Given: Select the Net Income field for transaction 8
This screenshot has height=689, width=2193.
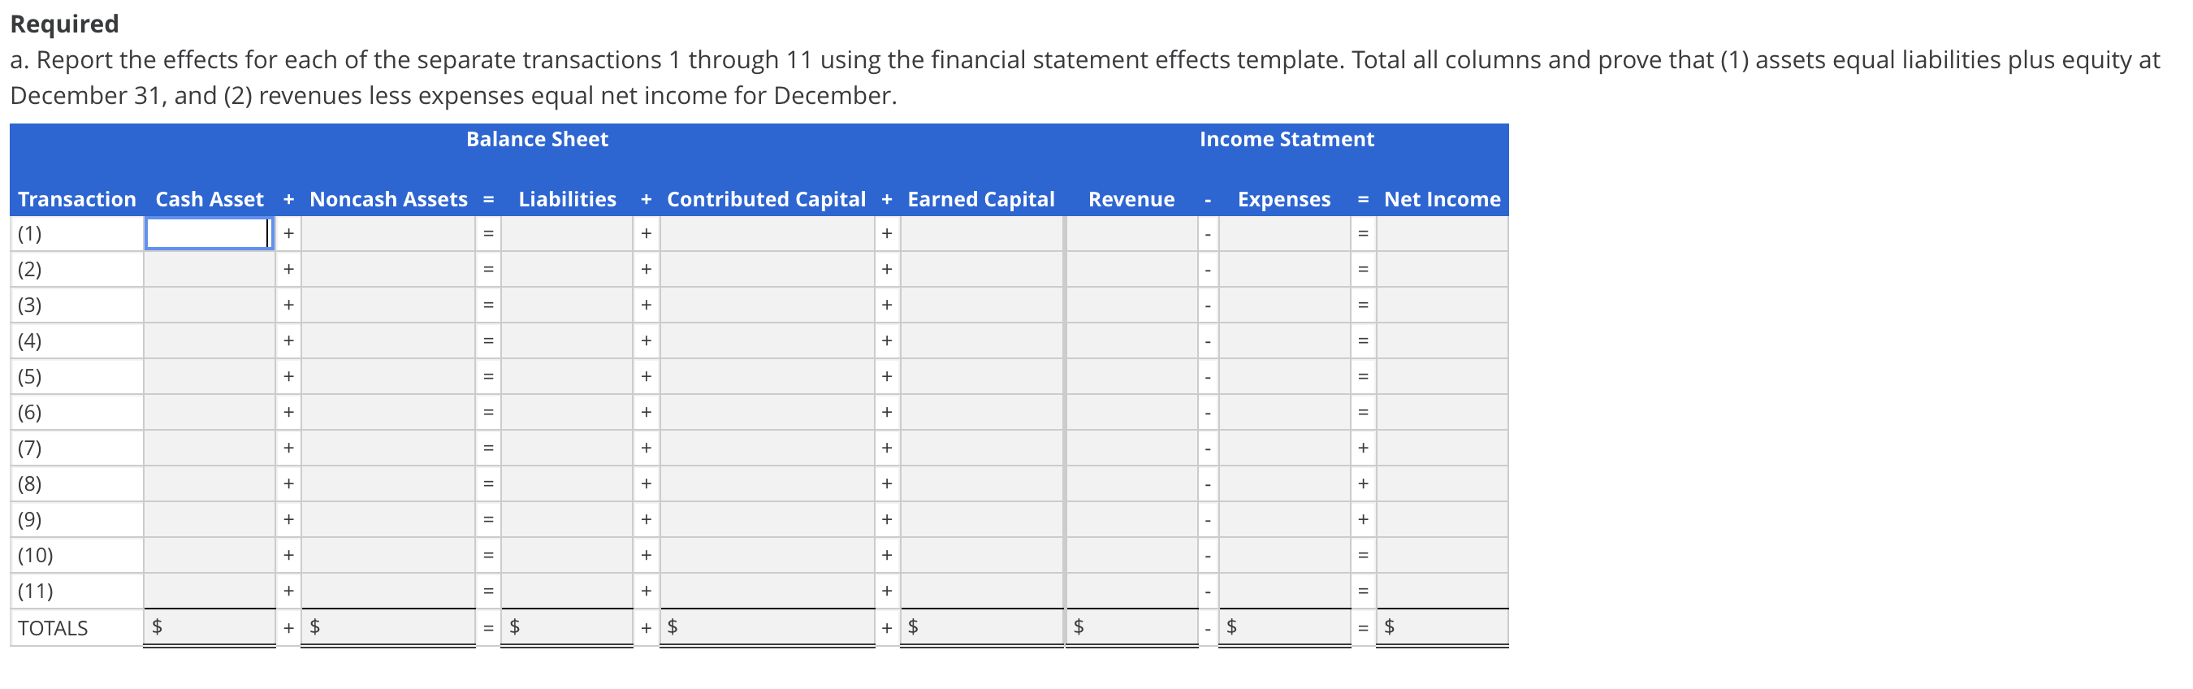Looking at the screenshot, I should click(1438, 483).
